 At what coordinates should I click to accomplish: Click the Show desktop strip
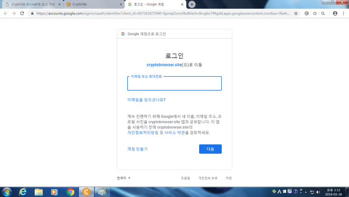point(347,192)
